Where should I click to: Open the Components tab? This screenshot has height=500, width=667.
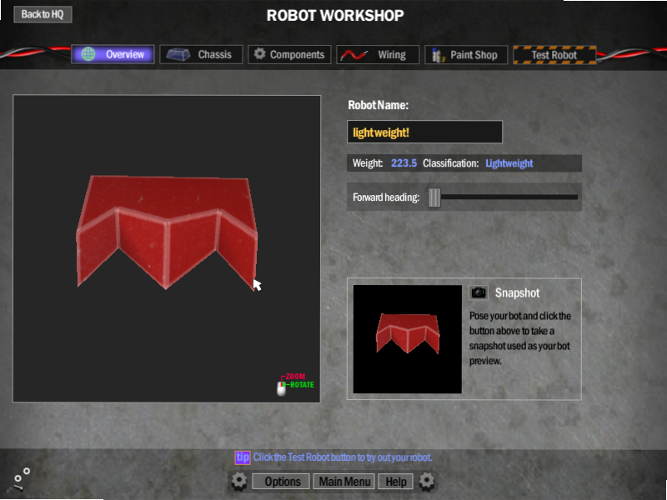point(289,54)
